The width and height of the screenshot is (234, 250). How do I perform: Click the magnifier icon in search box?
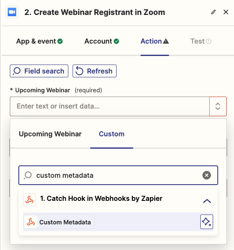pyautogui.click(x=28, y=175)
